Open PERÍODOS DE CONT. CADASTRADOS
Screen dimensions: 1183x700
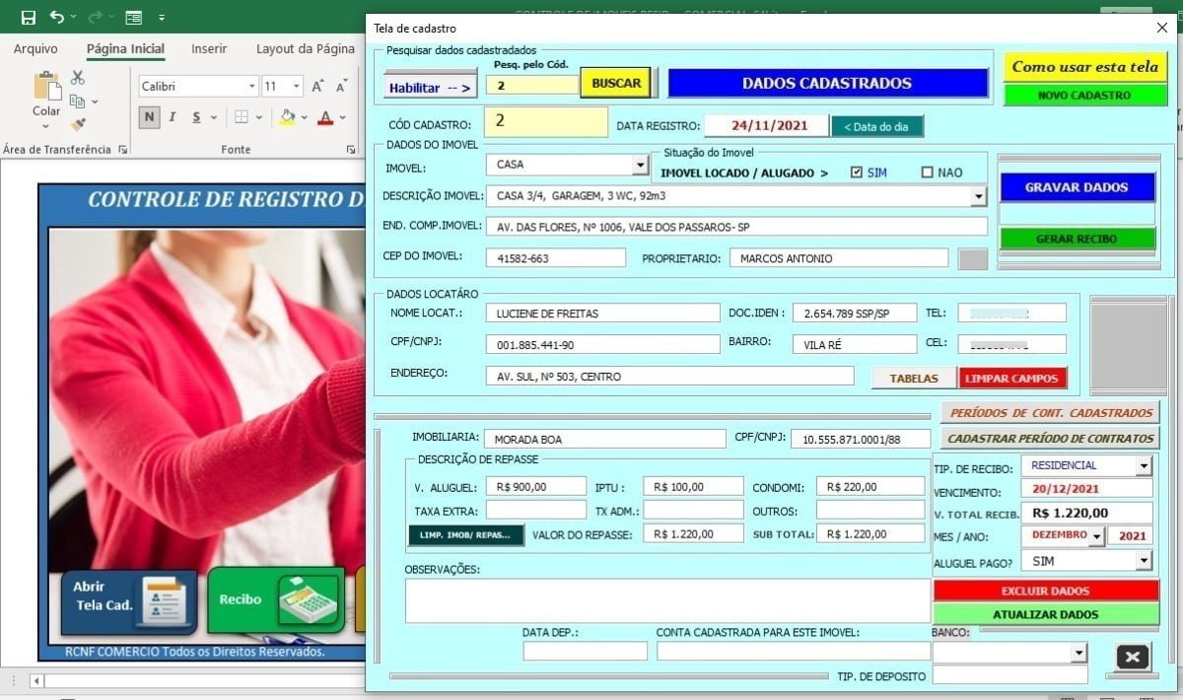point(1051,412)
